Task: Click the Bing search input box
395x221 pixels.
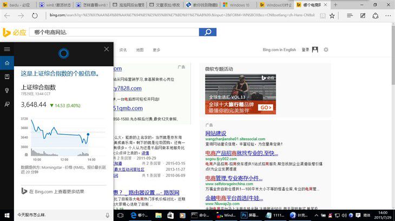Action: (114, 32)
